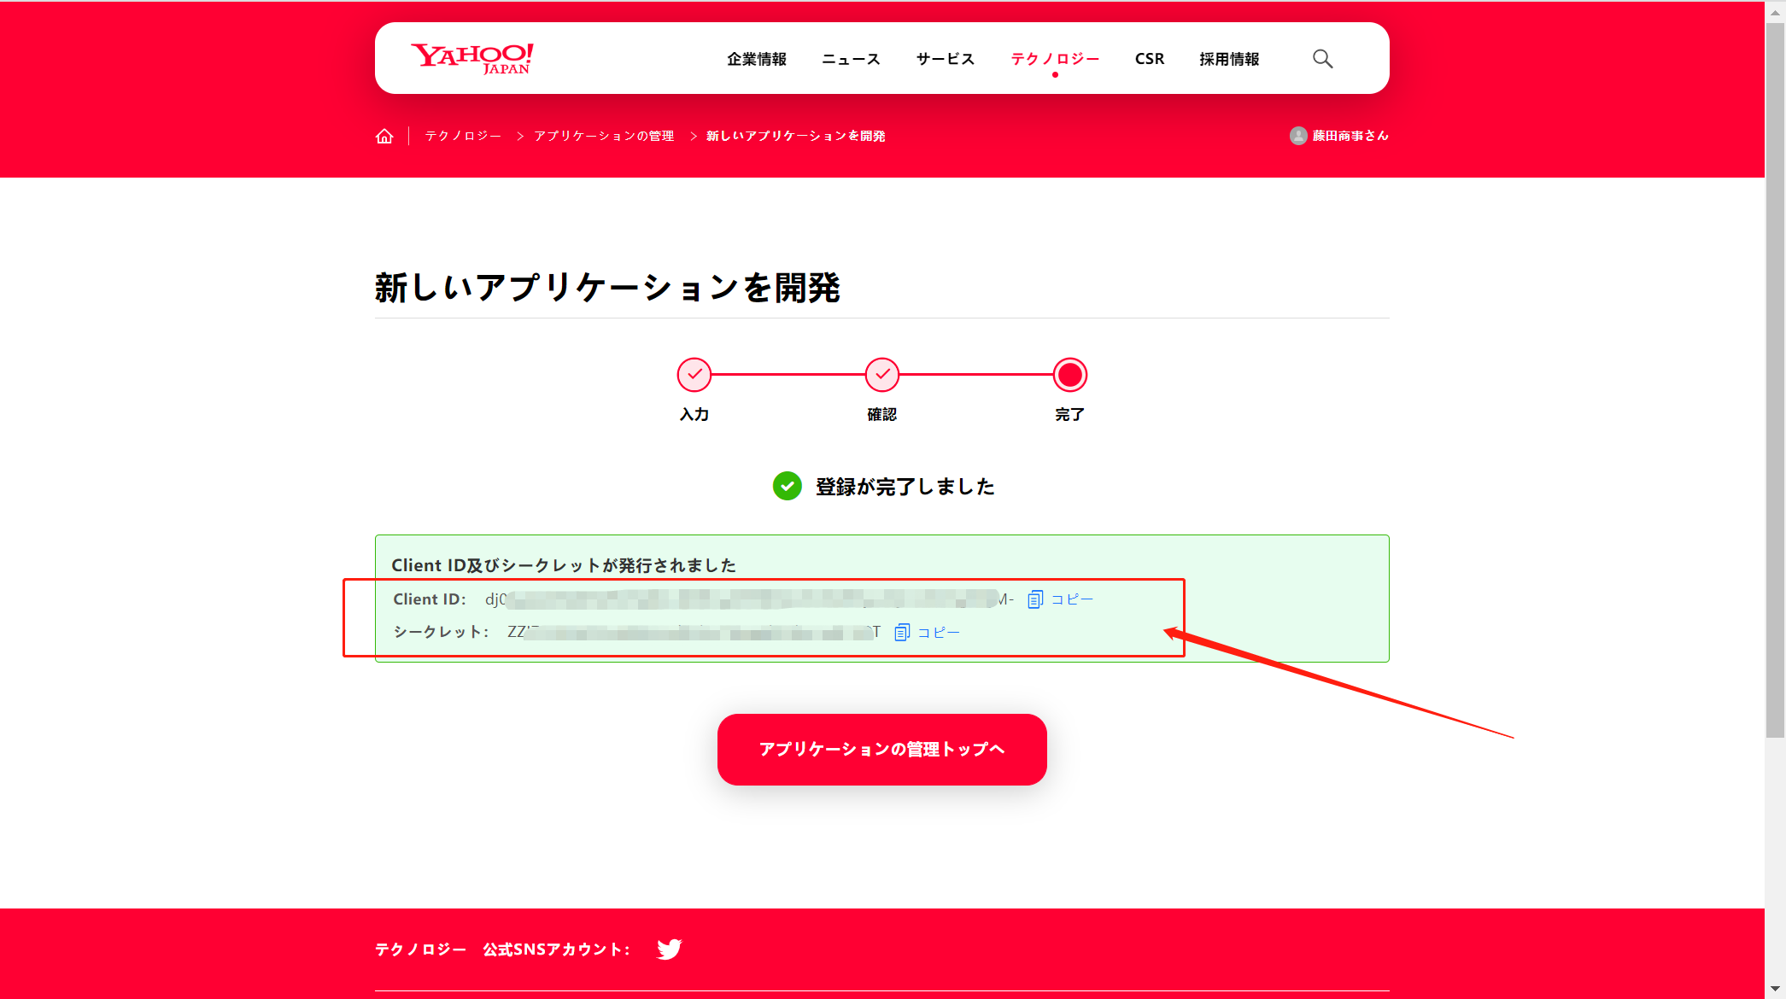Screen dimensions: 1786x999
Task: Click the 確認 step circle
Action: pyautogui.click(x=882, y=374)
